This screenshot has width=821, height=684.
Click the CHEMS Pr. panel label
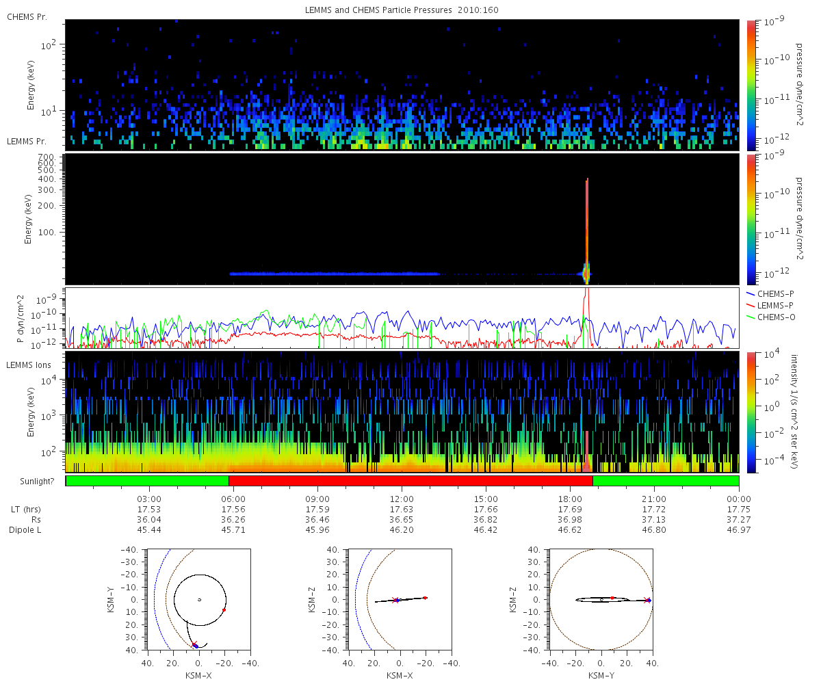[x=27, y=16]
